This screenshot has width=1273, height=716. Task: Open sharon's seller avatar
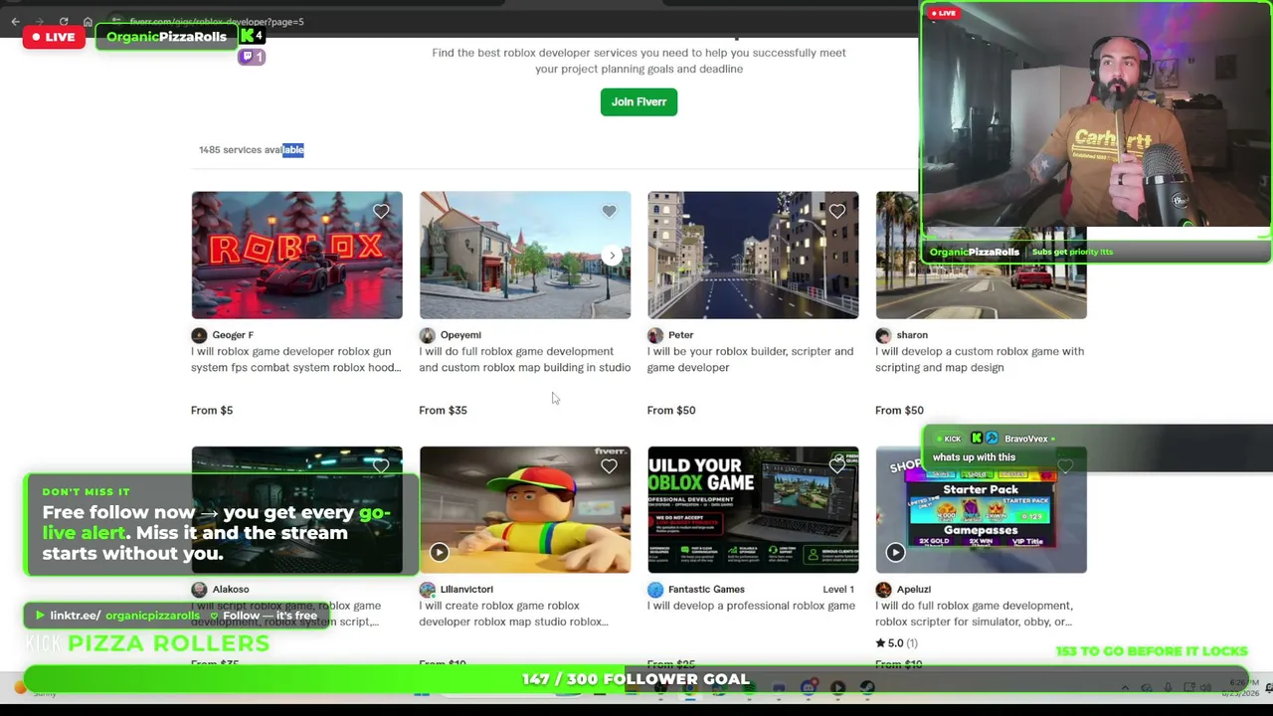[883, 335]
